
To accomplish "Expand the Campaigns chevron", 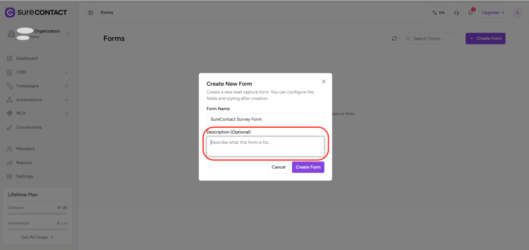I will (x=67, y=86).
